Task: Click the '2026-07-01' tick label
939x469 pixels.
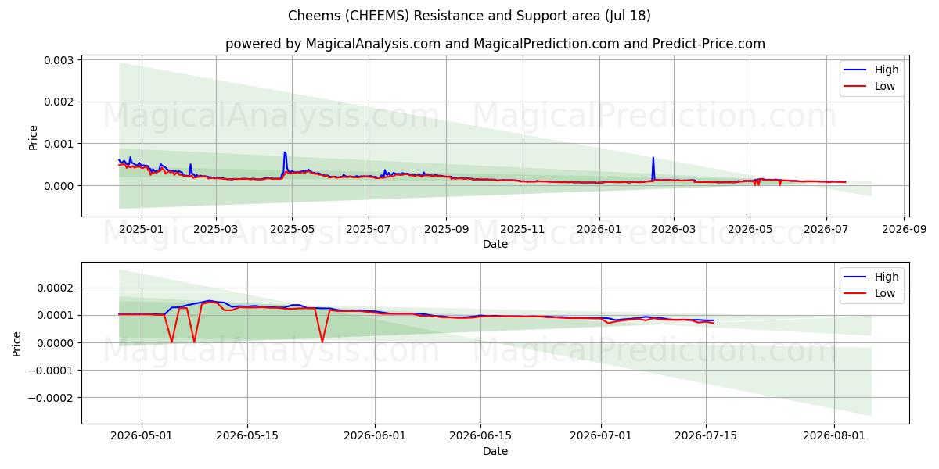Action: point(601,436)
